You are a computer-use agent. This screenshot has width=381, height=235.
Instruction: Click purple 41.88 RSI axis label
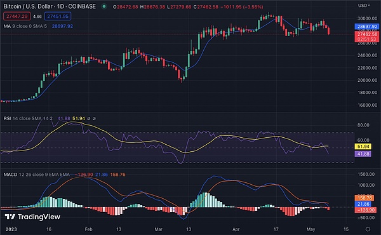tap(363, 154)
